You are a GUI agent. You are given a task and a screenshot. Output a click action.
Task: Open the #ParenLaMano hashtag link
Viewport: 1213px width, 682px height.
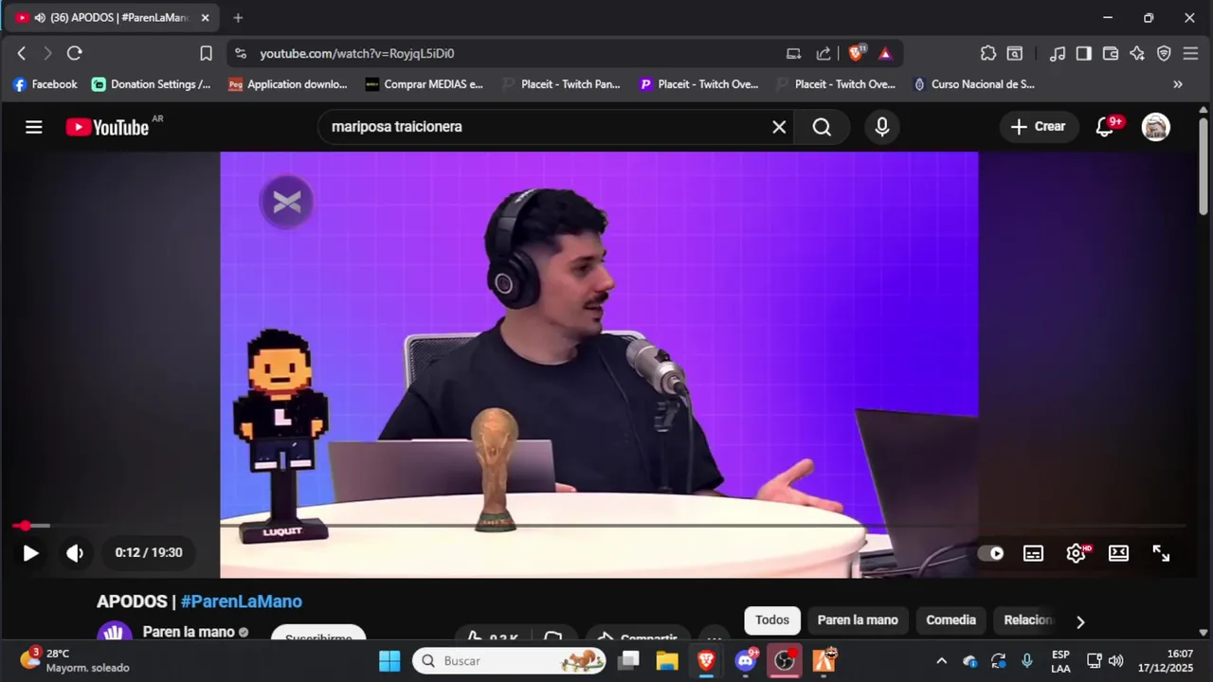click(x=242, y=601)
